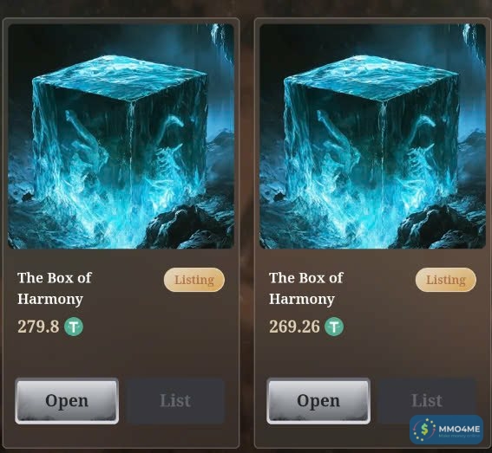492x453 pixels.
Task: Click the 279.8 price text
Action: [x=38, y=327]
